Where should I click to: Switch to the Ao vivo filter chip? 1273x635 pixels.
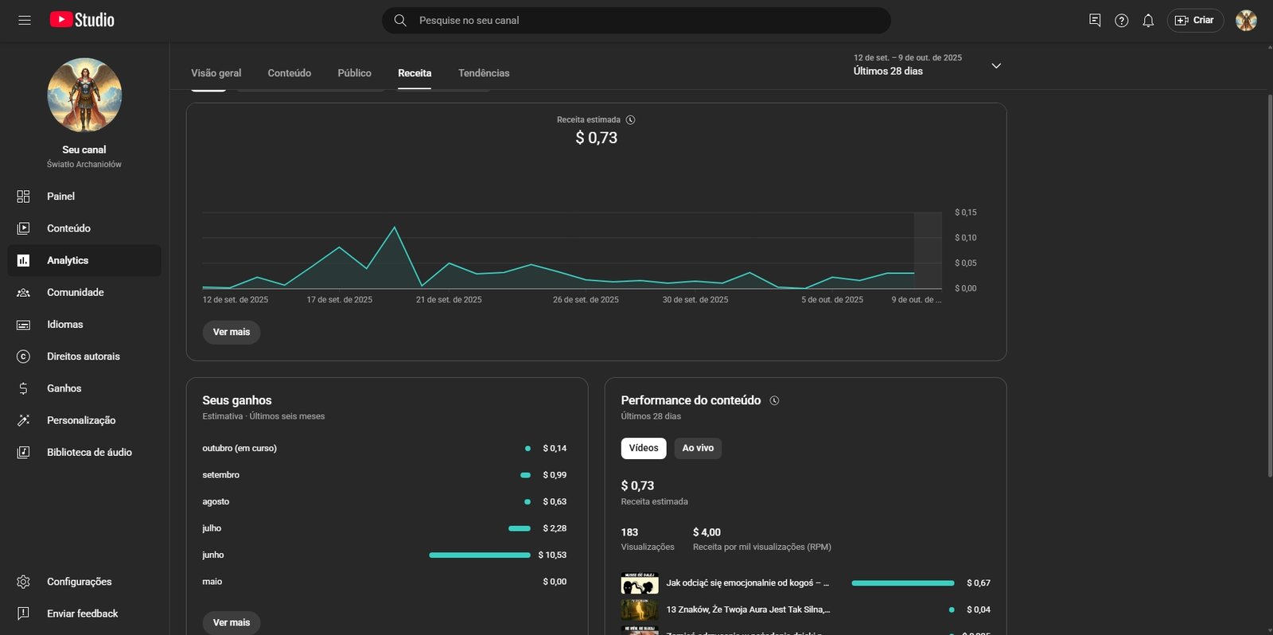point(698,448)
